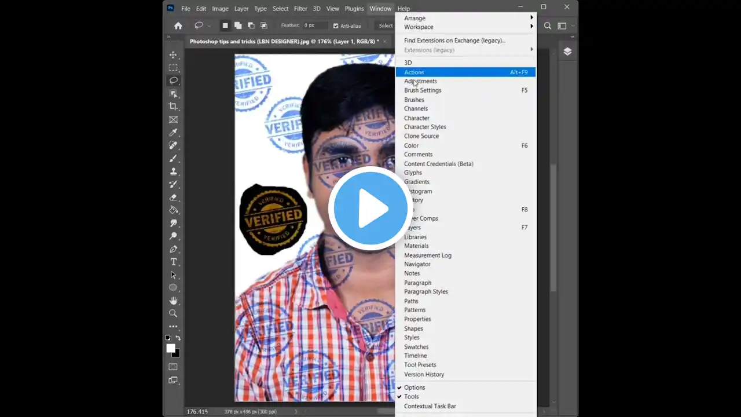Change the screen mode
Image resolution: width=741 pixels, height=417 pixels.
(x=173, y=381)
